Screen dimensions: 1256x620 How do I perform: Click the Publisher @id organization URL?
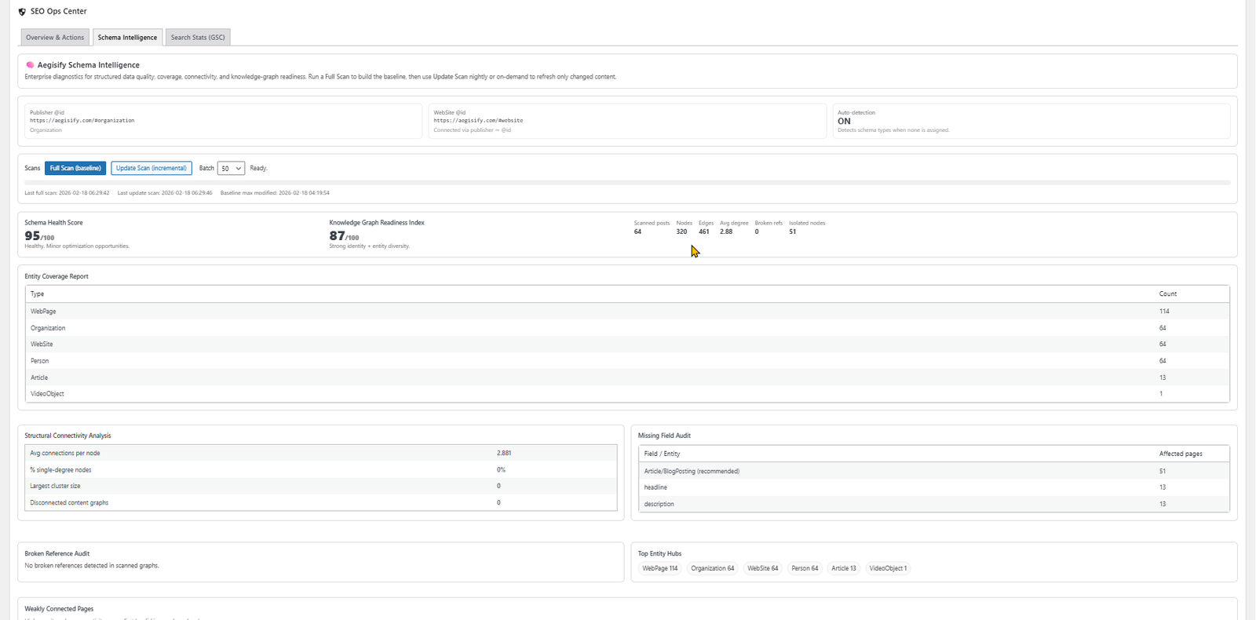click(82, 121)
